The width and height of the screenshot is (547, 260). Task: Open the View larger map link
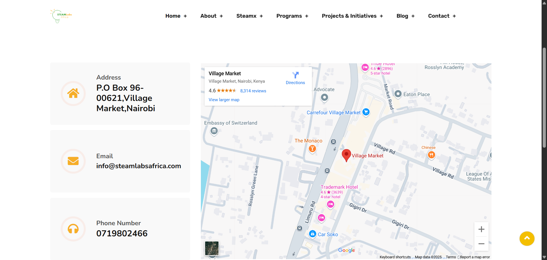[x=224, y=100]
